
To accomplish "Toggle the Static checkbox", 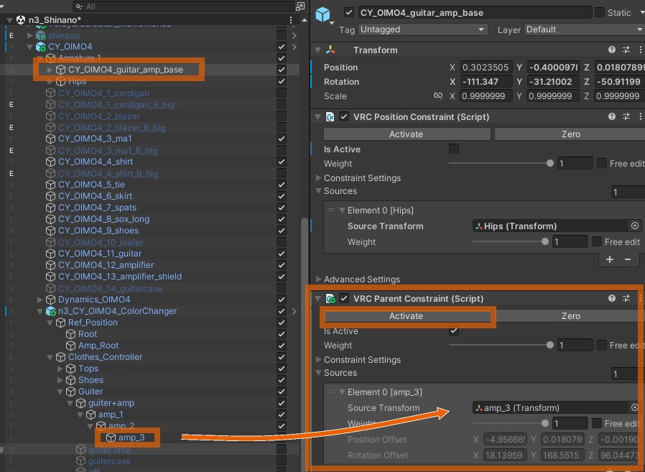I will (x=600, y=12).
